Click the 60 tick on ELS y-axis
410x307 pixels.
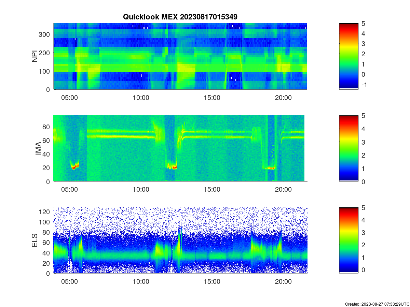(x=47, y=243)
